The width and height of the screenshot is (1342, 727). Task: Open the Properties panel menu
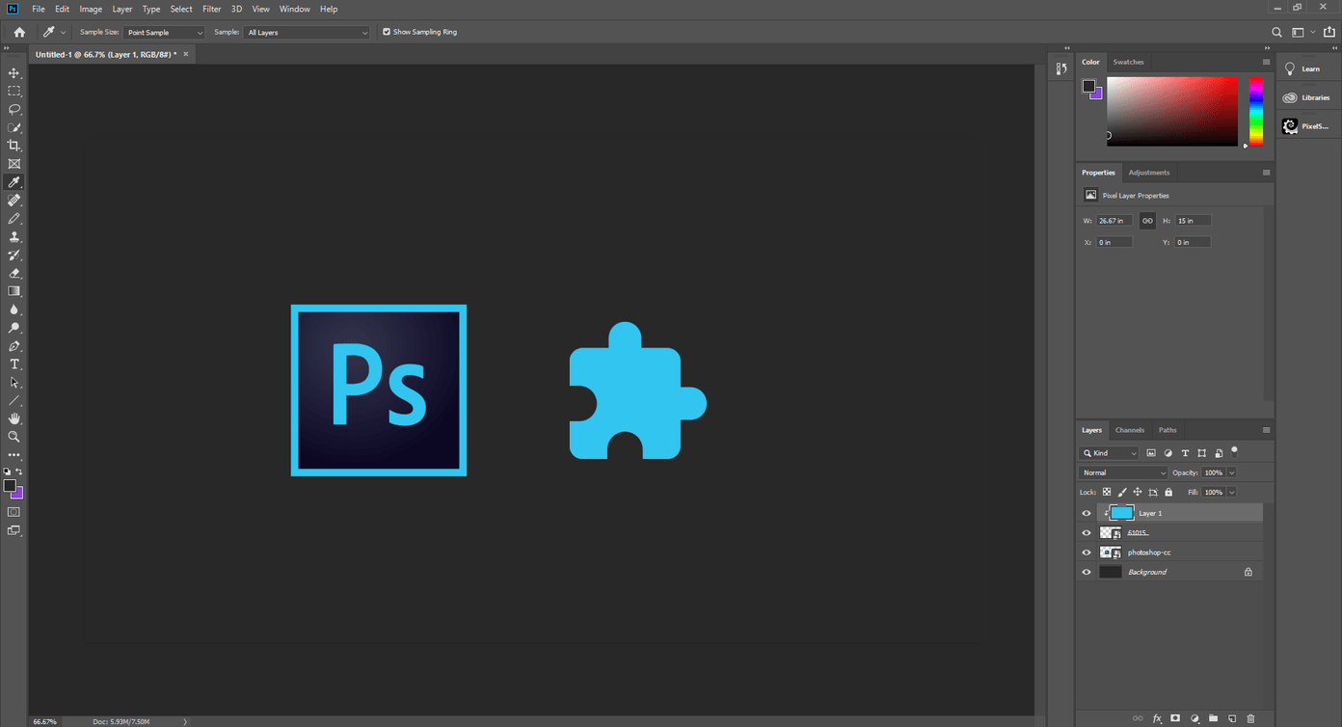[x=1266, y=173]
